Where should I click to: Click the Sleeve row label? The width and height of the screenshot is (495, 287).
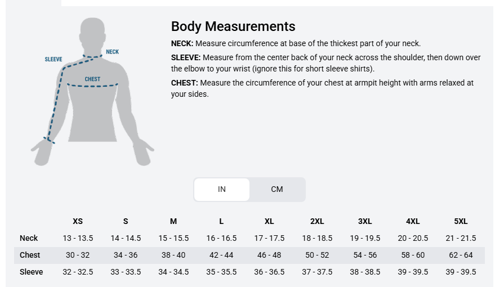click(x=31, y=272)
